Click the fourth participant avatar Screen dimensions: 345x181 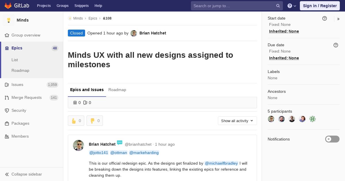coord(302,119)
